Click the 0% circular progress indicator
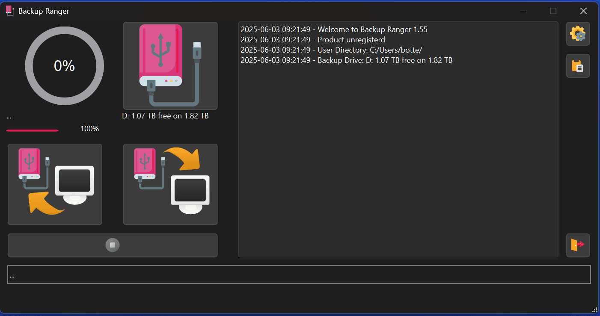This screenshot has height=316, width=600. 65,66
